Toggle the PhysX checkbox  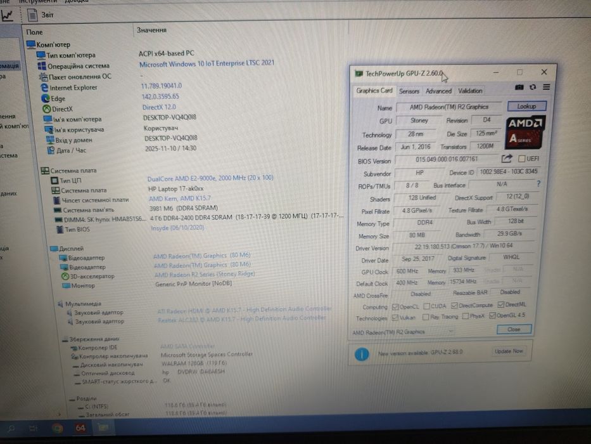click(x=466, y=316)
